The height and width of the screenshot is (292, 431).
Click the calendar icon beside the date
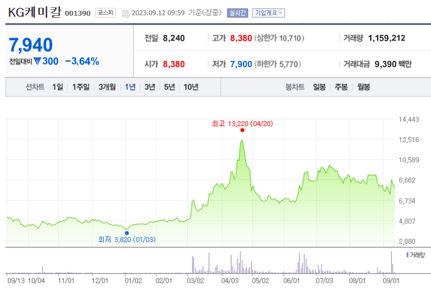click(x=126, y=13)
